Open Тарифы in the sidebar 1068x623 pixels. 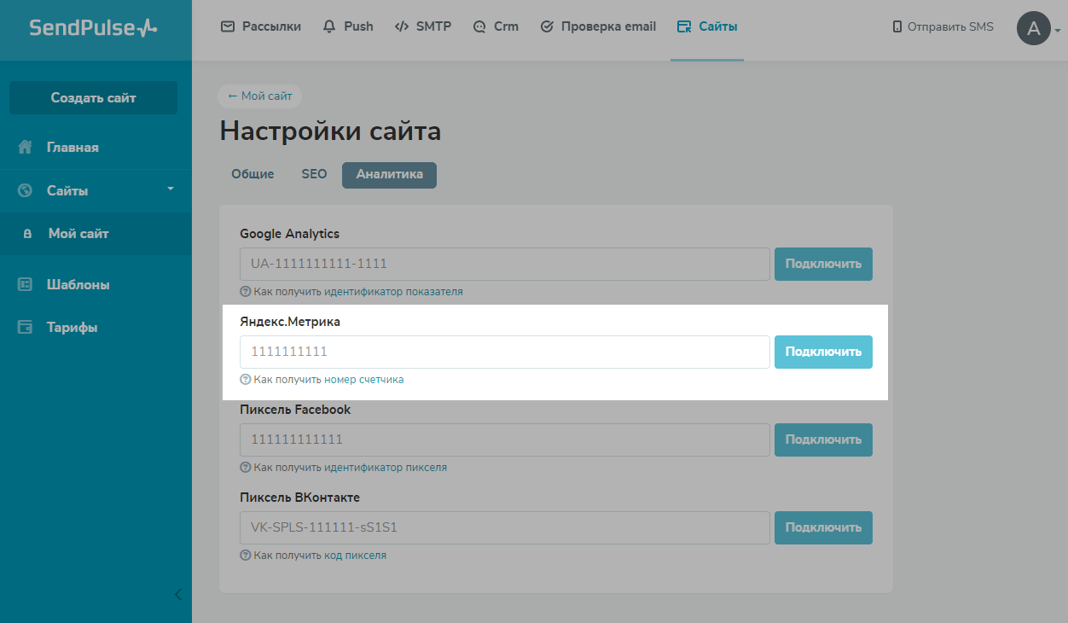coord(72,328)
